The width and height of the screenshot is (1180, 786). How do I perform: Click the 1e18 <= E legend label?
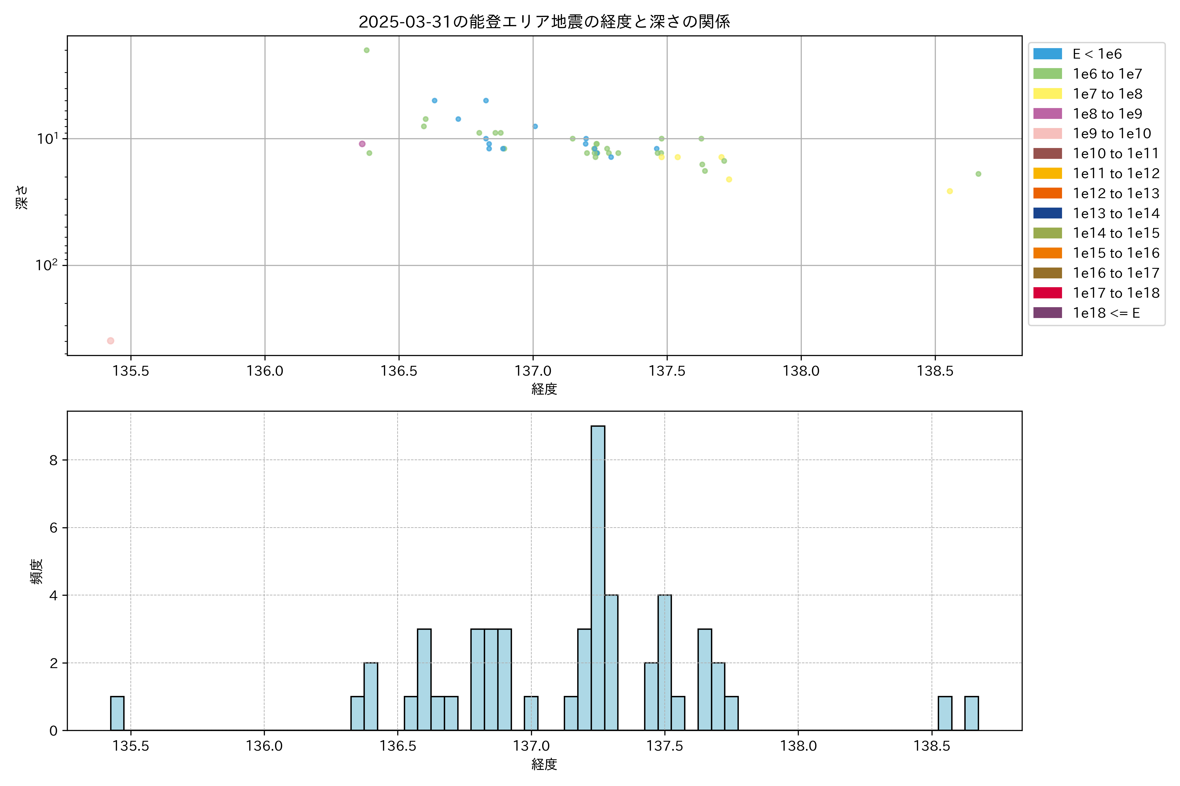click(x=1106, y=313)
